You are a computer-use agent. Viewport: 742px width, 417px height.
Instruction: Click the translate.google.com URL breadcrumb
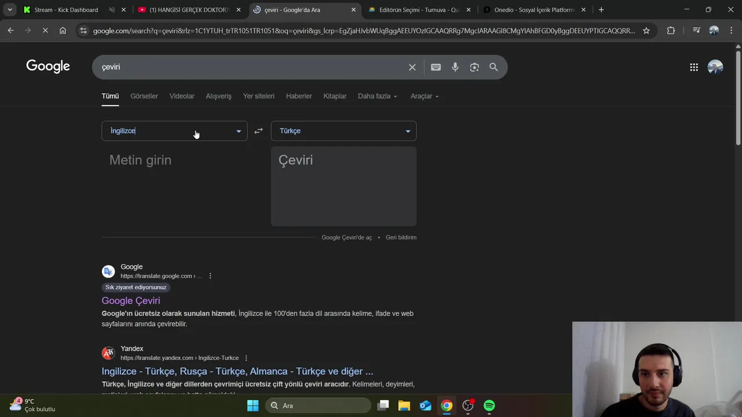coord(161,276)
